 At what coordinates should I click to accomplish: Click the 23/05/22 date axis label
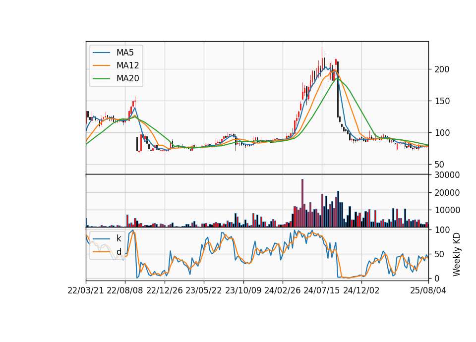click(204, 290)
